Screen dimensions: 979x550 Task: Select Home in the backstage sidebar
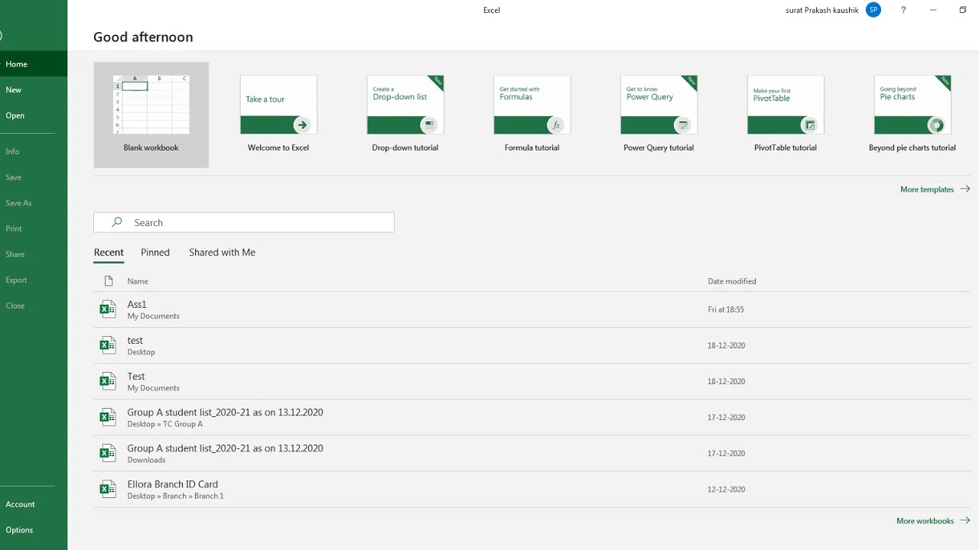tap(34, 64)
